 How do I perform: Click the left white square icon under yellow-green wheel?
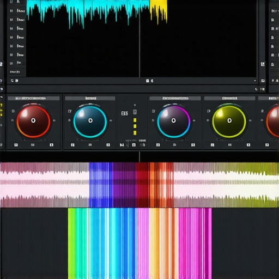(x=213, y=145)
